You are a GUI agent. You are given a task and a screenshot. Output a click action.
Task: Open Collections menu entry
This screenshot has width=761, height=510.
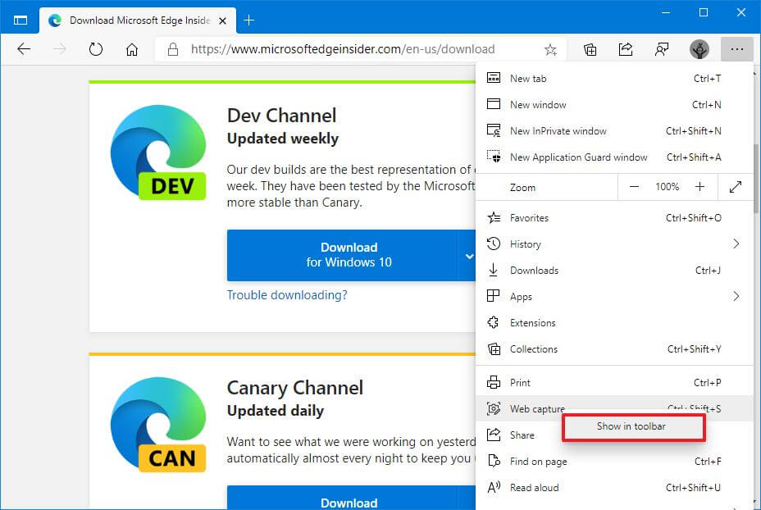pos(614,349)
